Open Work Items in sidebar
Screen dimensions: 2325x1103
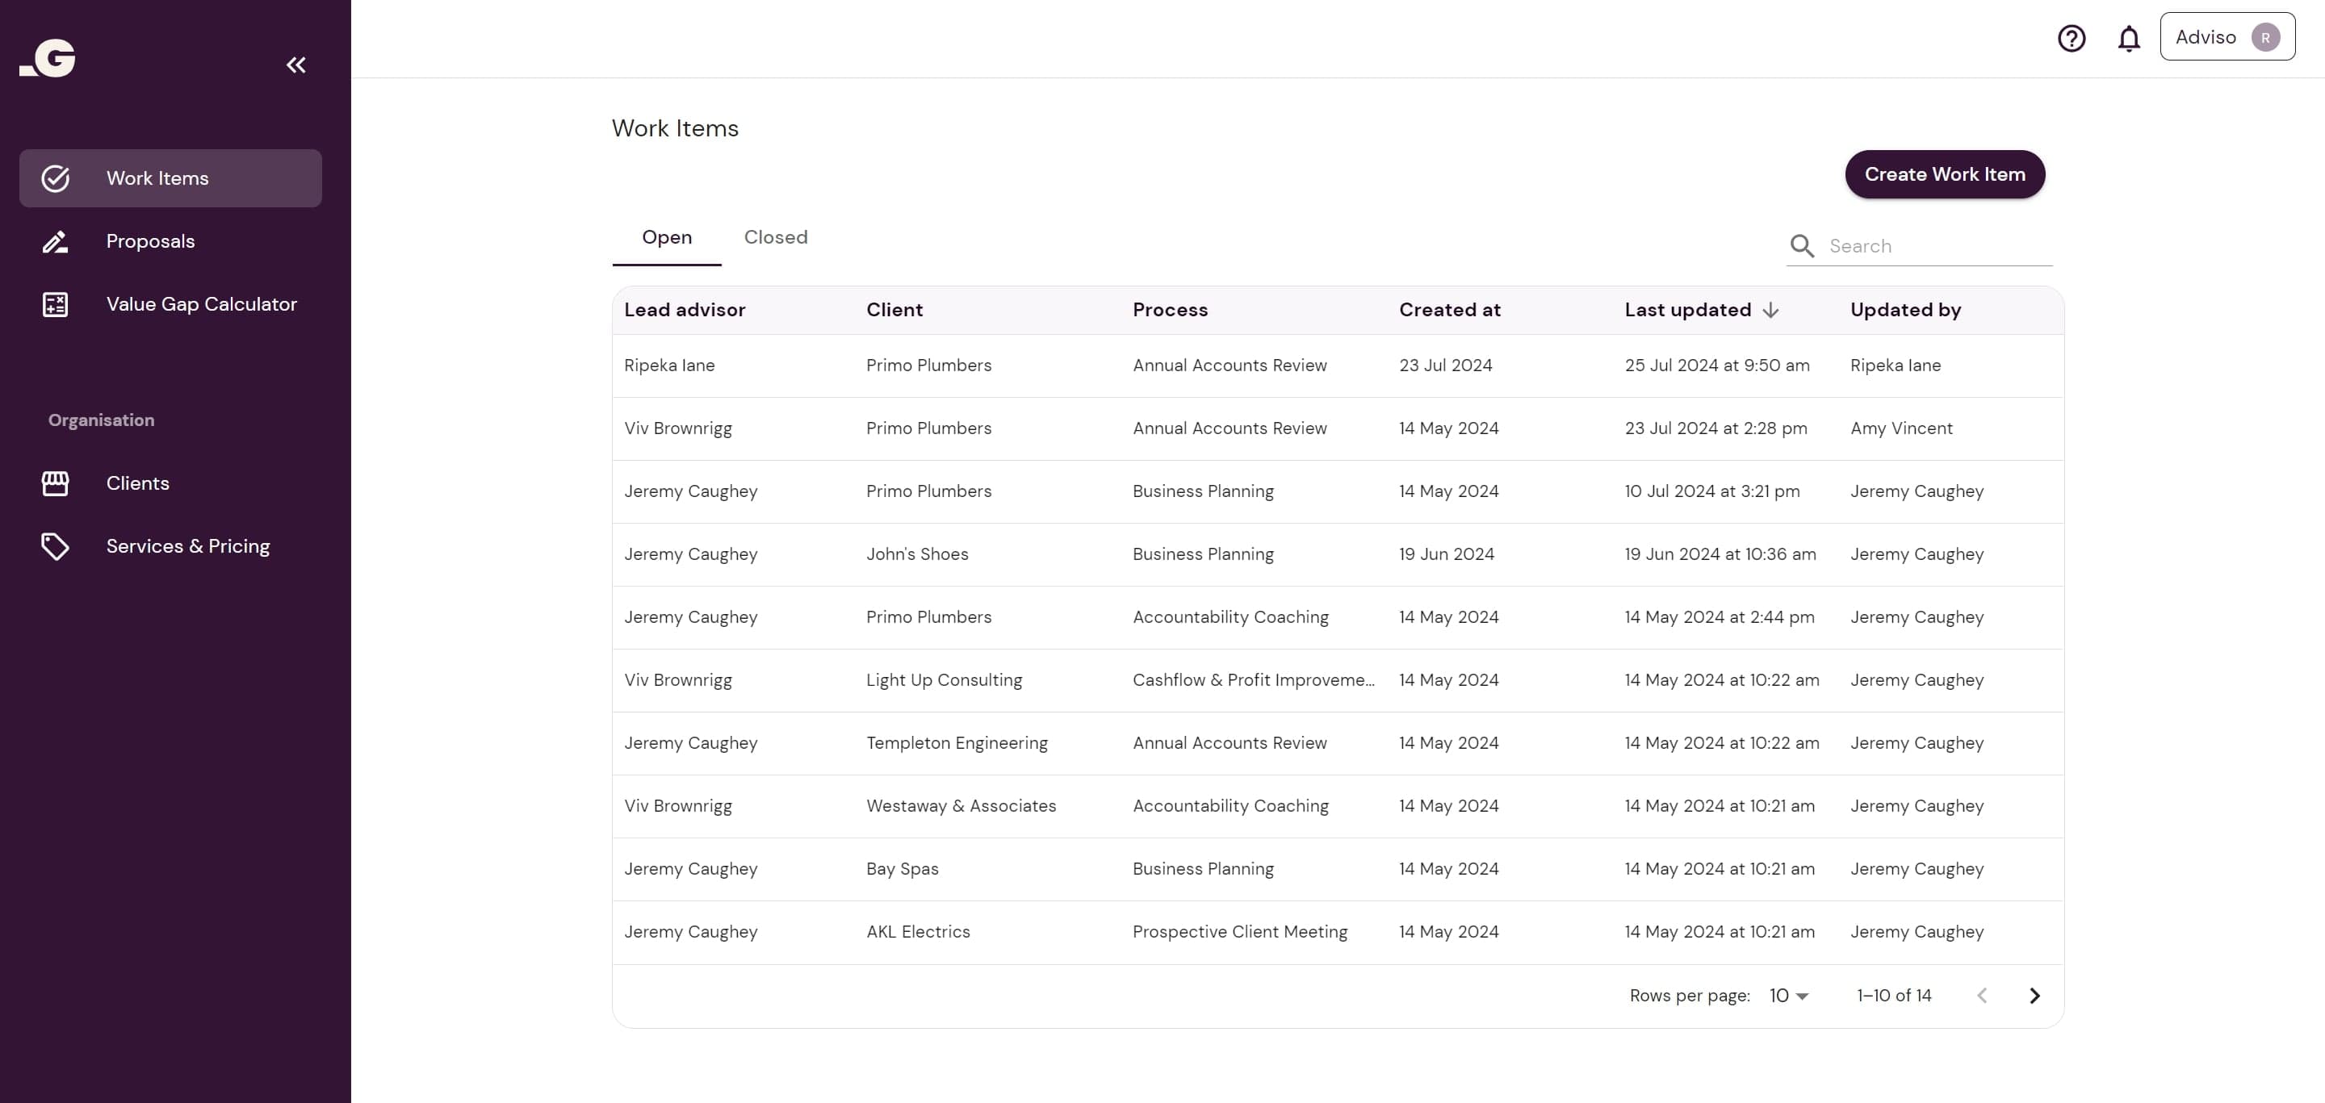click(170, 178)
